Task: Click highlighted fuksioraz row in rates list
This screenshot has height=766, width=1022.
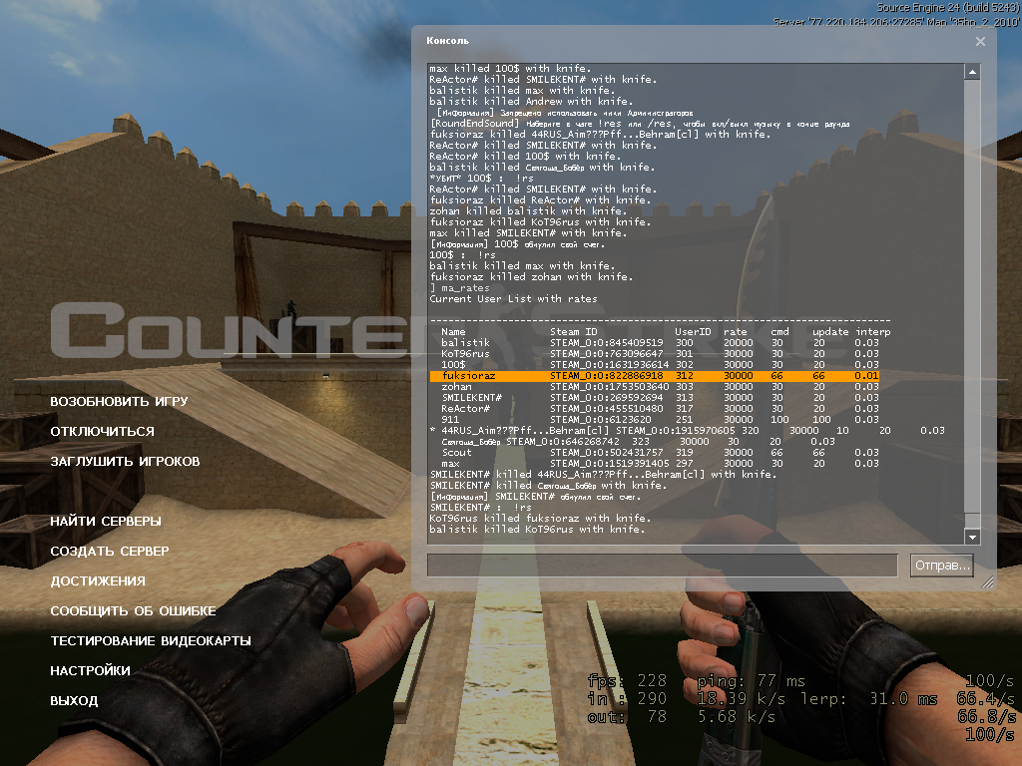Action: pos(655,376)
